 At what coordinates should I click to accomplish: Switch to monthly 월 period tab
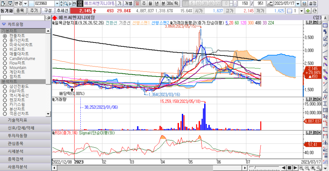click(x=150, y=3)
